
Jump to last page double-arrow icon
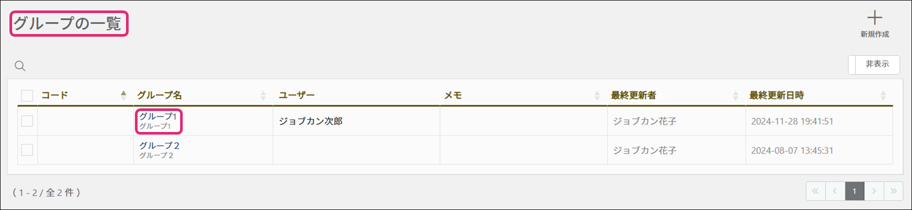click(893, 191)
